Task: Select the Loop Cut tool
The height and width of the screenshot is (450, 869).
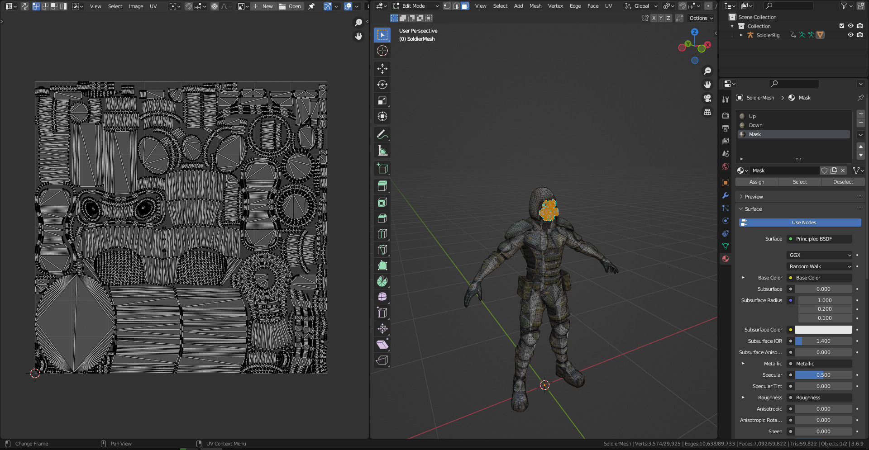Action: pos(382,234)
